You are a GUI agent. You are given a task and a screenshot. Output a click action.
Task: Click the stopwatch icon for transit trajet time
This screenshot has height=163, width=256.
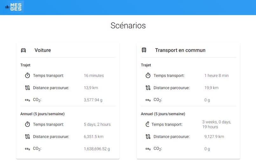tap(148, 75)
